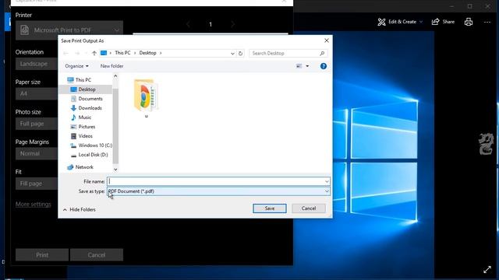This screenshot has height=280, width=499.
Task: Expand the File name history dropdown
Action: [x=327, y=181]
